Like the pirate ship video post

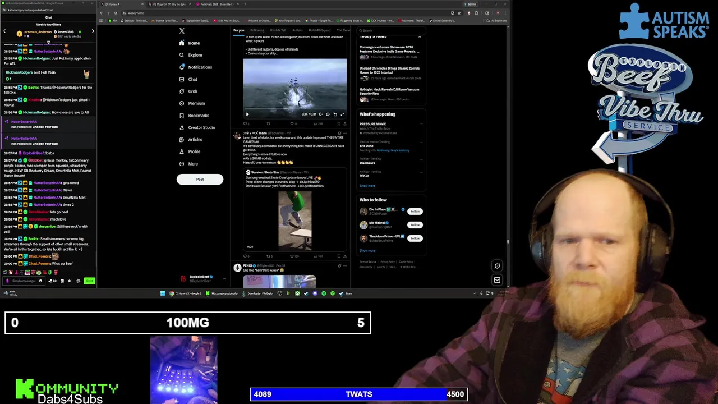(x=292, y=123)
